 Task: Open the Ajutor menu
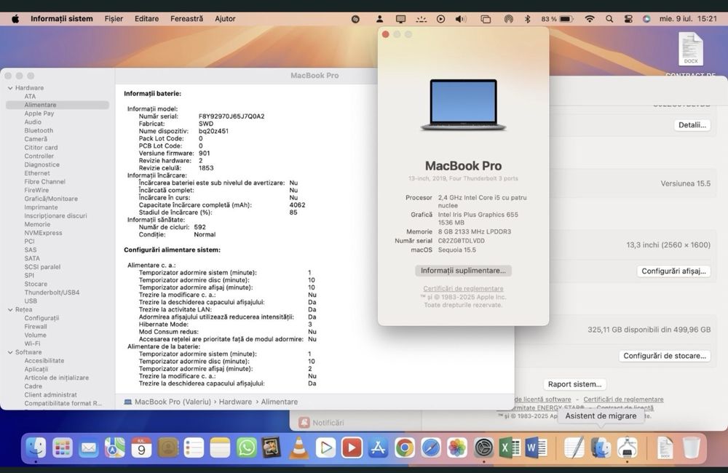click(225, 19)
